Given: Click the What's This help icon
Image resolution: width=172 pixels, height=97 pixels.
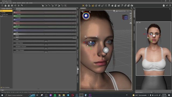Looking at the screenshot, I should (167, 5).
